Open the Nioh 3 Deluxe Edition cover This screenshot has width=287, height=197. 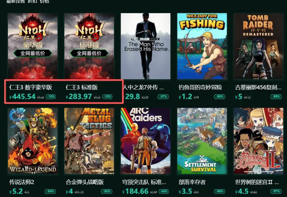tap(33, 46)
